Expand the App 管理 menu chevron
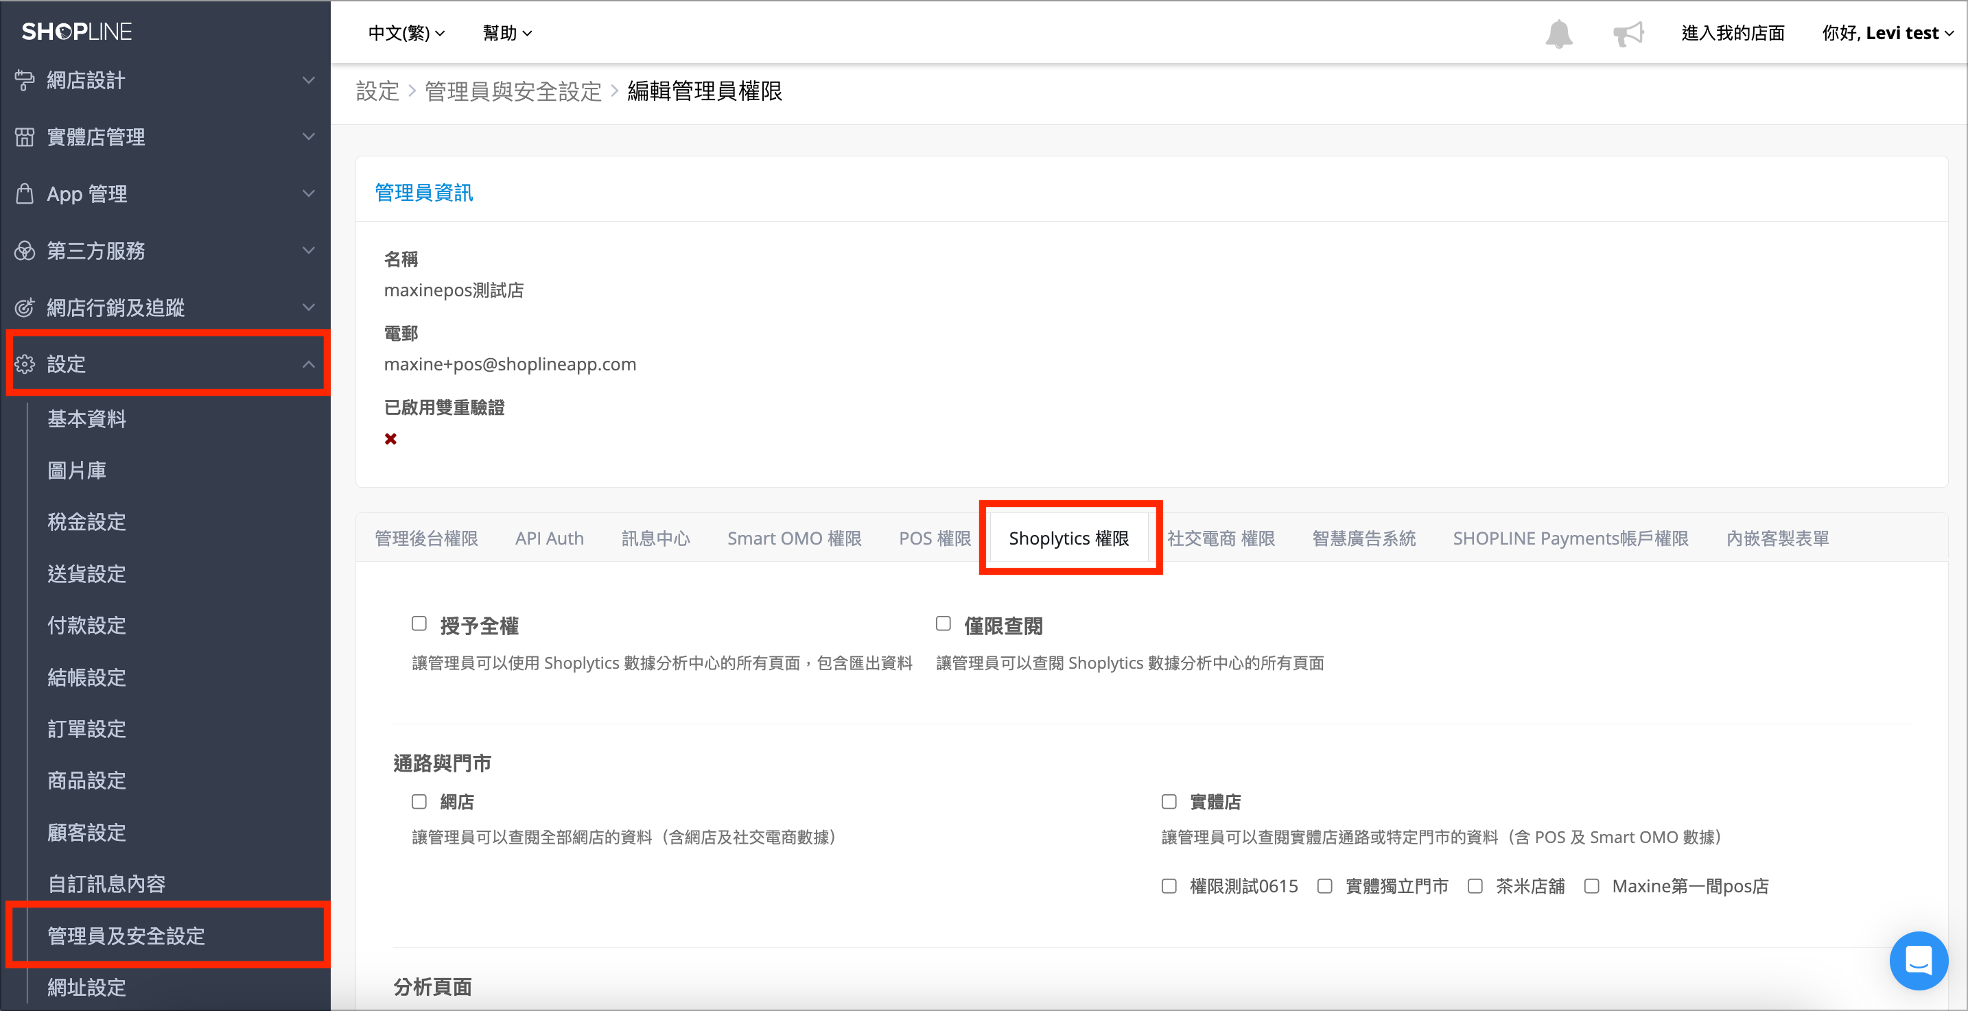Viewport: 1968px width, 1011px height. [x=309, y=193]
